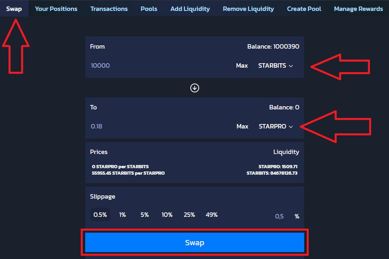Select 49% slippage option
Screen dimensions: 389x259
coord(212,214)
